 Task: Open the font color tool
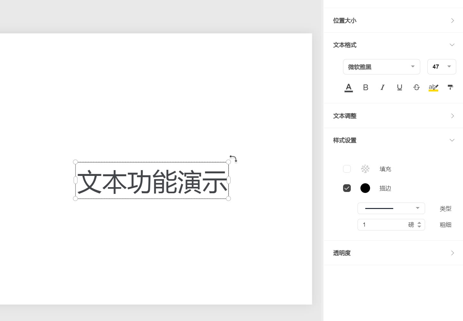coord(349,87)
